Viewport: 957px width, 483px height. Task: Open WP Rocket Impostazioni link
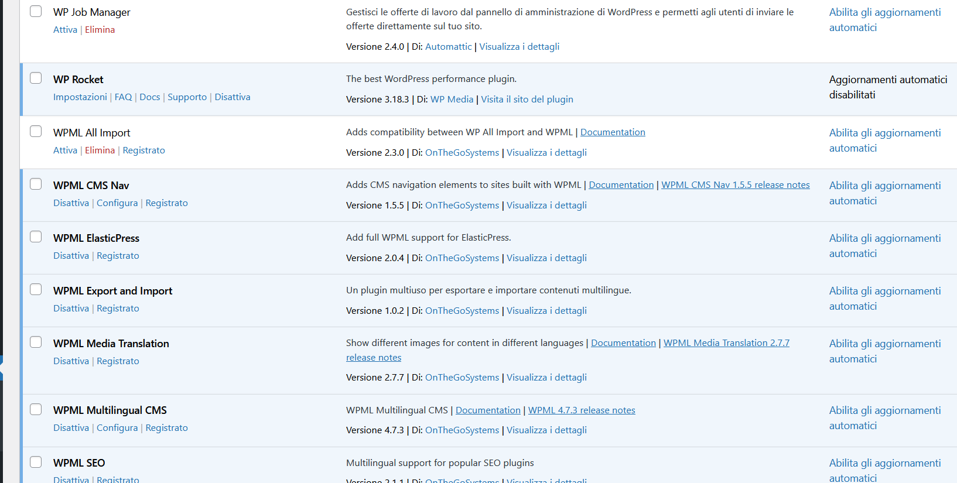coord(80,97)
